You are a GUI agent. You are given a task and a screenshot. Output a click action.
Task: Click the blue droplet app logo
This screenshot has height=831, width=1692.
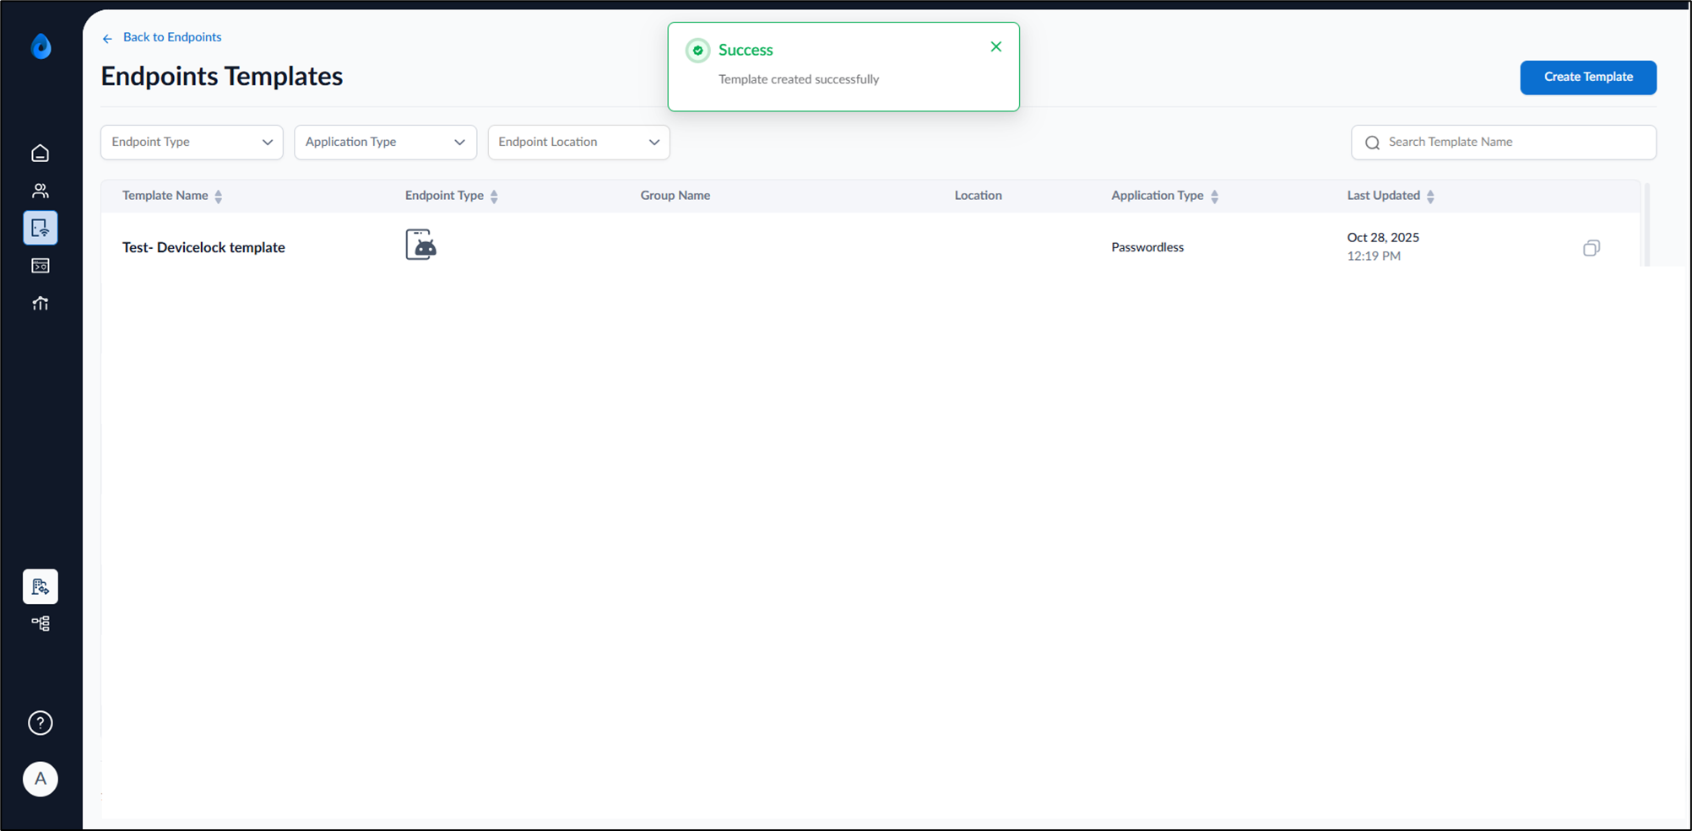(41, 46)
